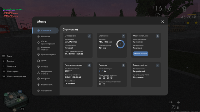Click the headset icon for administration contact
200x112 pixels.
(38, 43)
